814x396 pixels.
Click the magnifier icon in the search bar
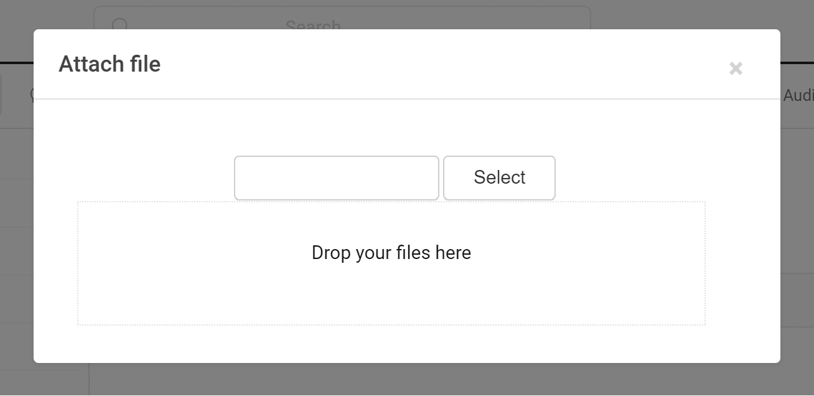click(x=119, y=24)
